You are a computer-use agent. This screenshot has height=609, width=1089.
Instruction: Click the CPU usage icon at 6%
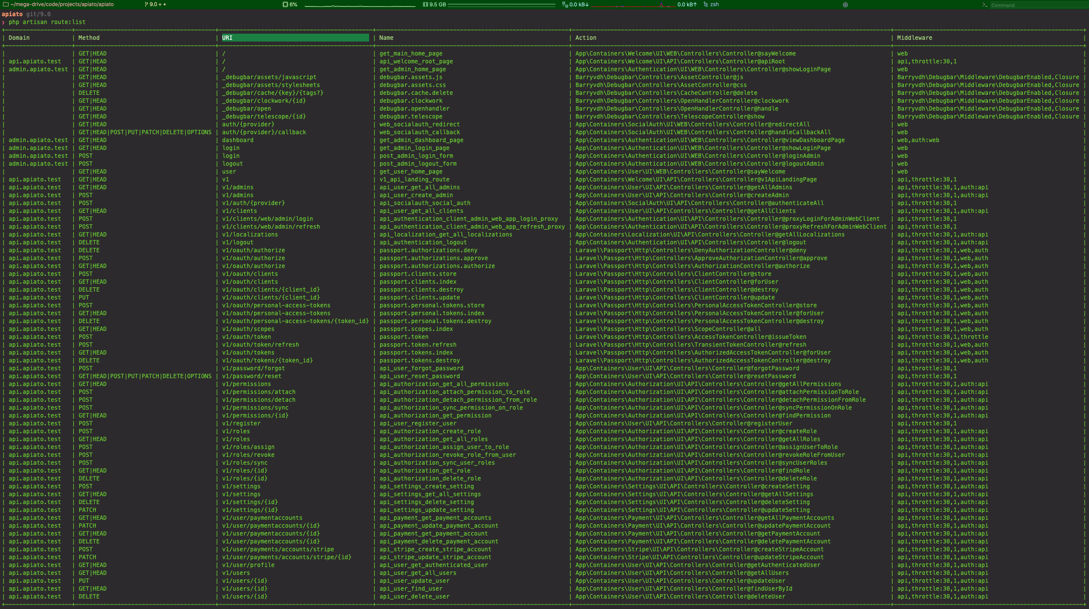[x=285, y=4]
